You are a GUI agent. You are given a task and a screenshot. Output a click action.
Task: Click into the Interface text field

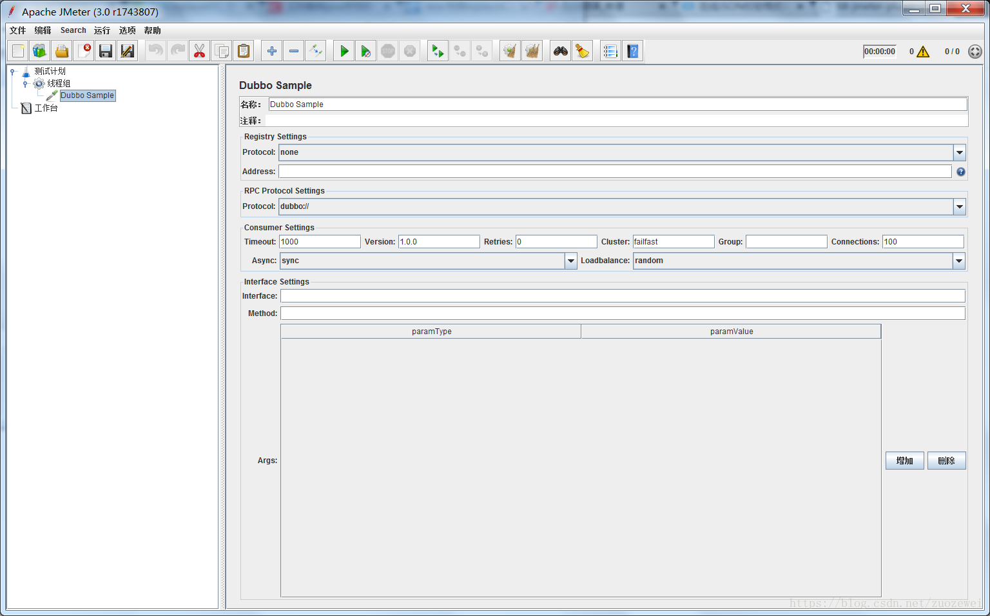(x=623, y=296)
